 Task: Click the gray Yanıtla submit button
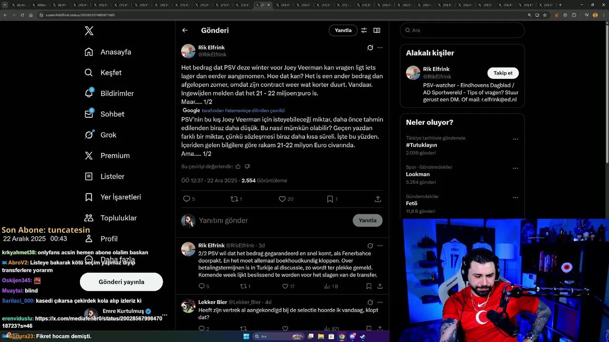[368, 220]
